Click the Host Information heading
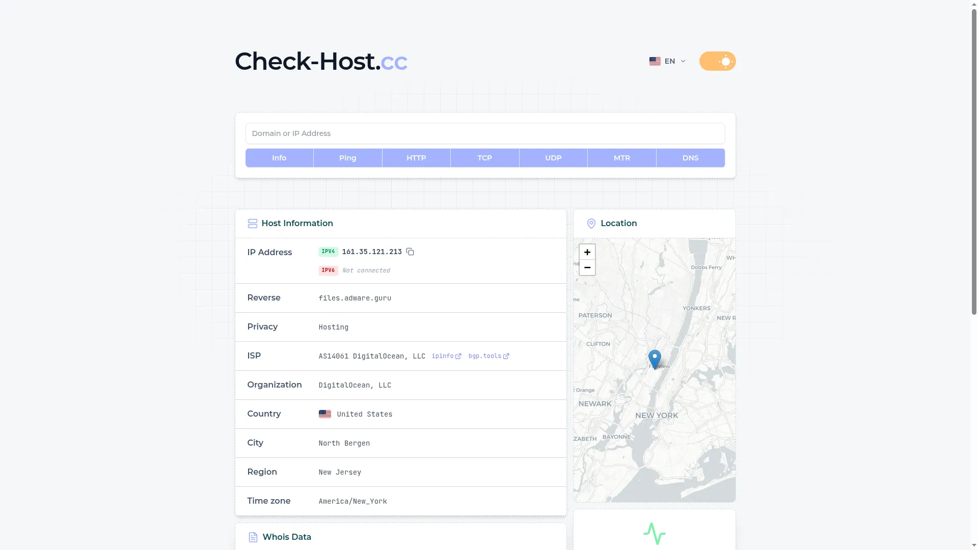Viewport: 978px width, 550px height. pos(297,224)
